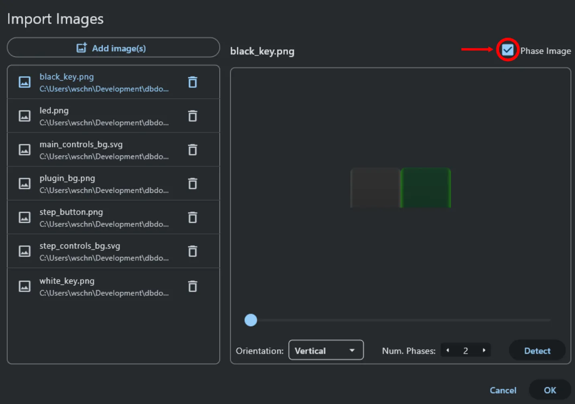Image resolution: width=575 pixels, height=404 pixels.
Task: Click the Num. Phases value field
Action: point(465,351)
